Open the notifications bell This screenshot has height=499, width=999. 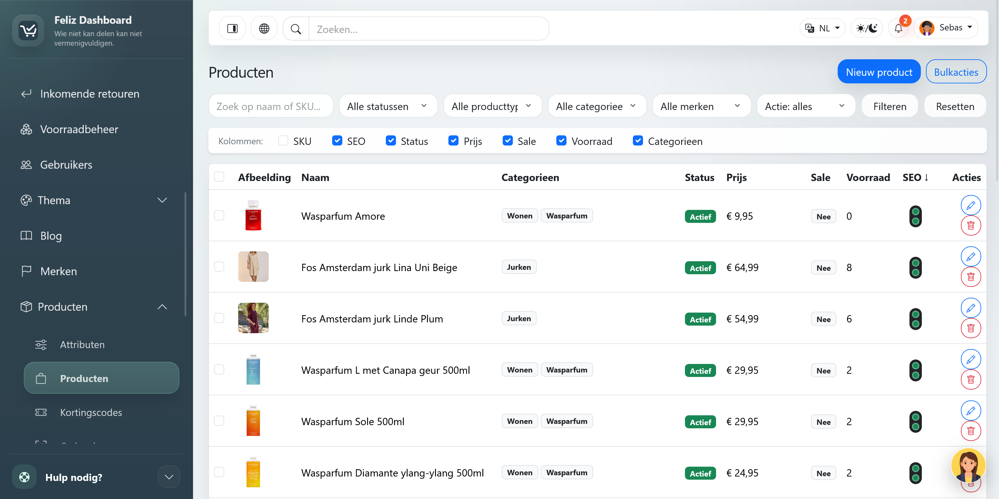(x=898, y=28)
